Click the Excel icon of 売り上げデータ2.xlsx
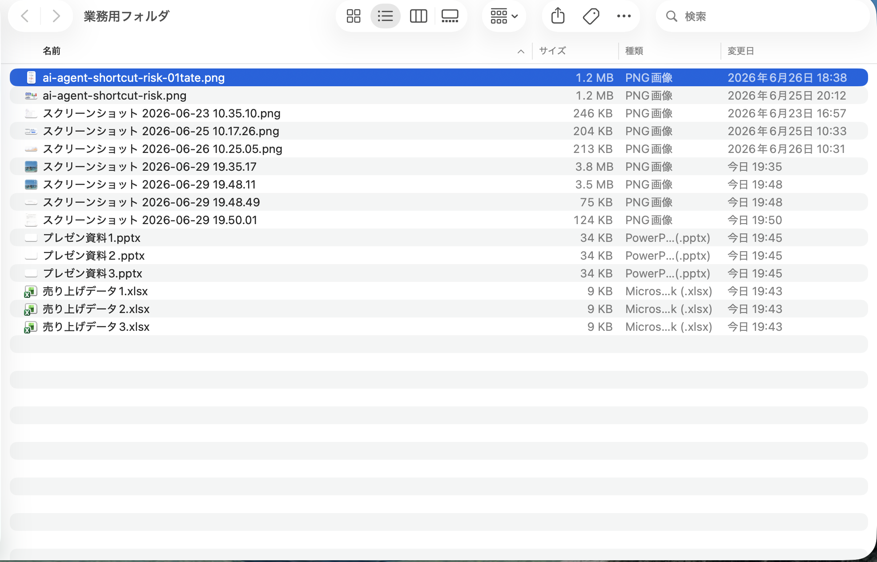 (30, 309)
